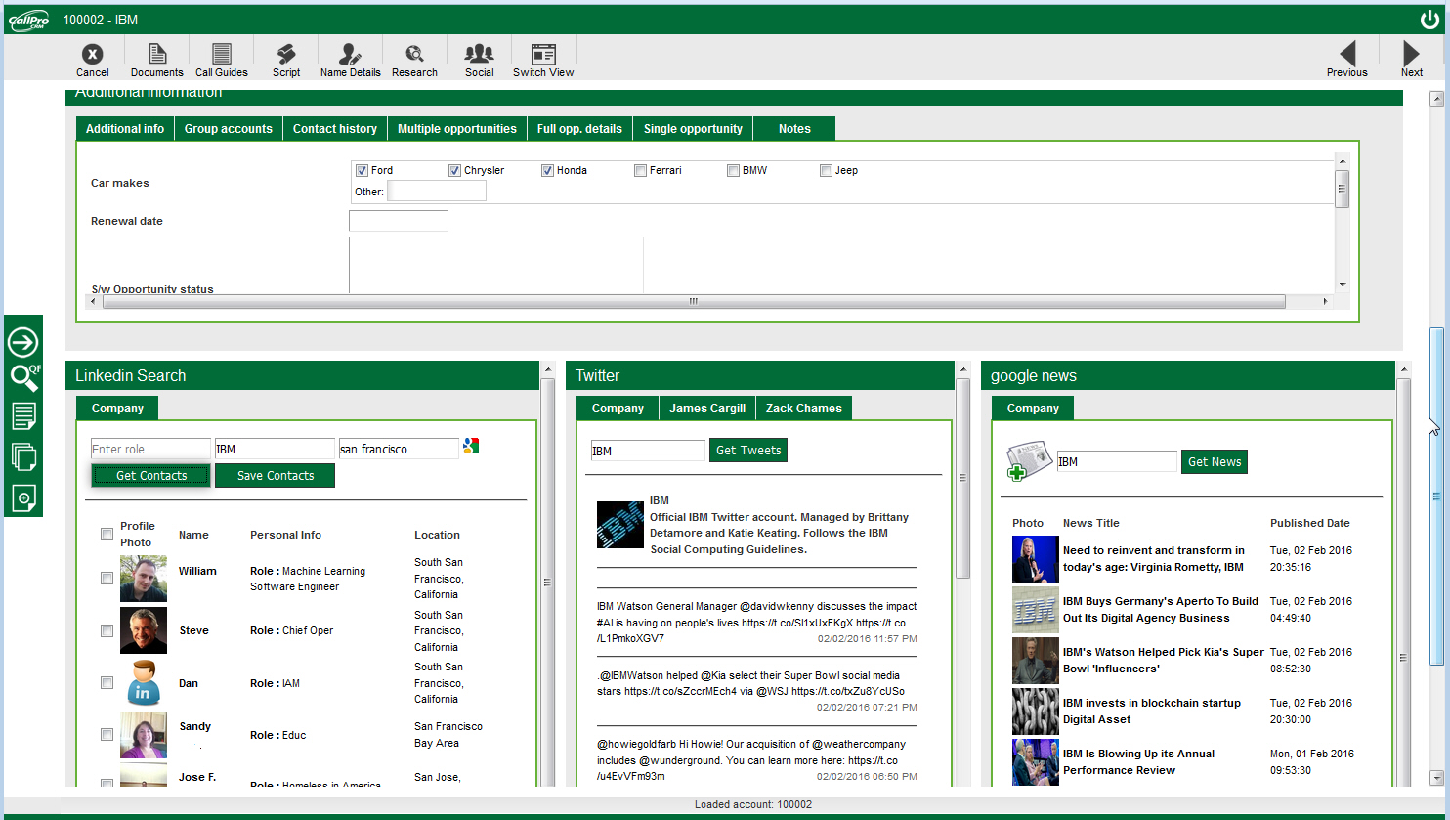Click the Other car make text box
The image size is (1450, 820).
tap(437, 192)
